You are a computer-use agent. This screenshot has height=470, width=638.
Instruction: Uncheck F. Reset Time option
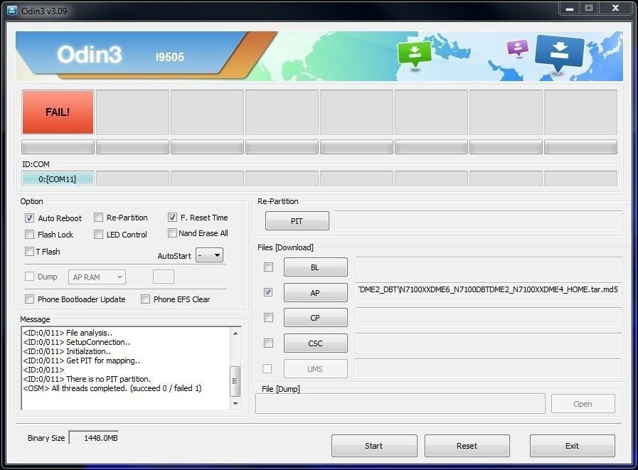172,218
